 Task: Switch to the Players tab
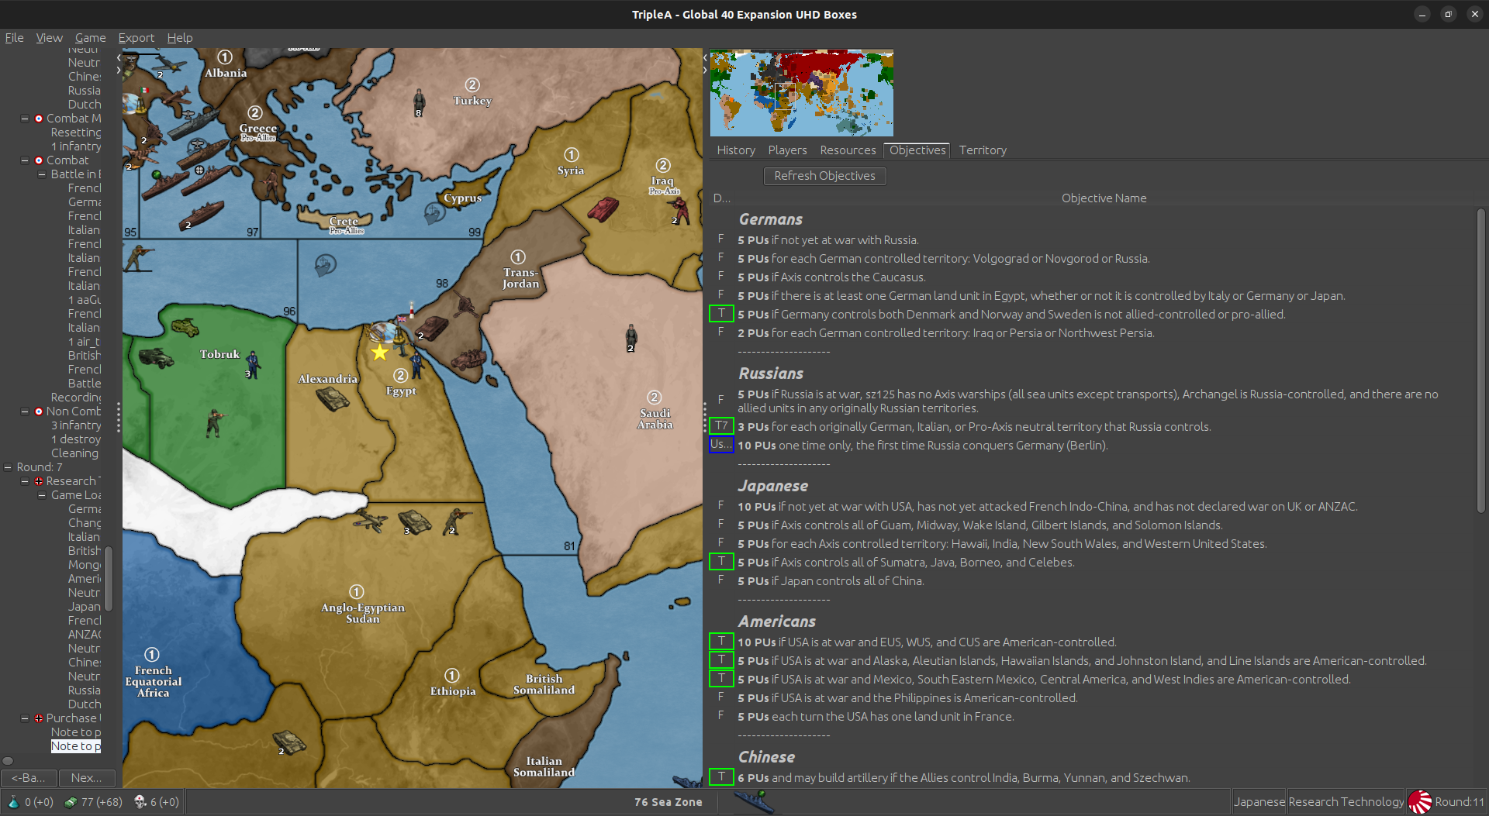(787, 150)
